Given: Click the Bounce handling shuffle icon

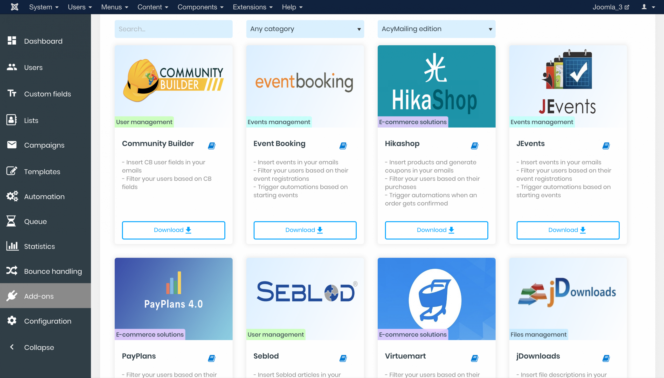Looking at the screenshot, I should (x=12, y=271).
